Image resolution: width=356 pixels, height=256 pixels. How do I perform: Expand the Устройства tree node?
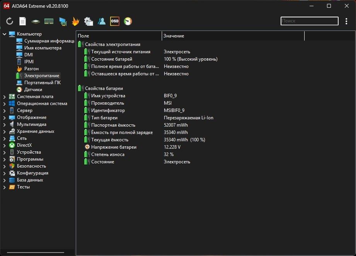point(4,153)
